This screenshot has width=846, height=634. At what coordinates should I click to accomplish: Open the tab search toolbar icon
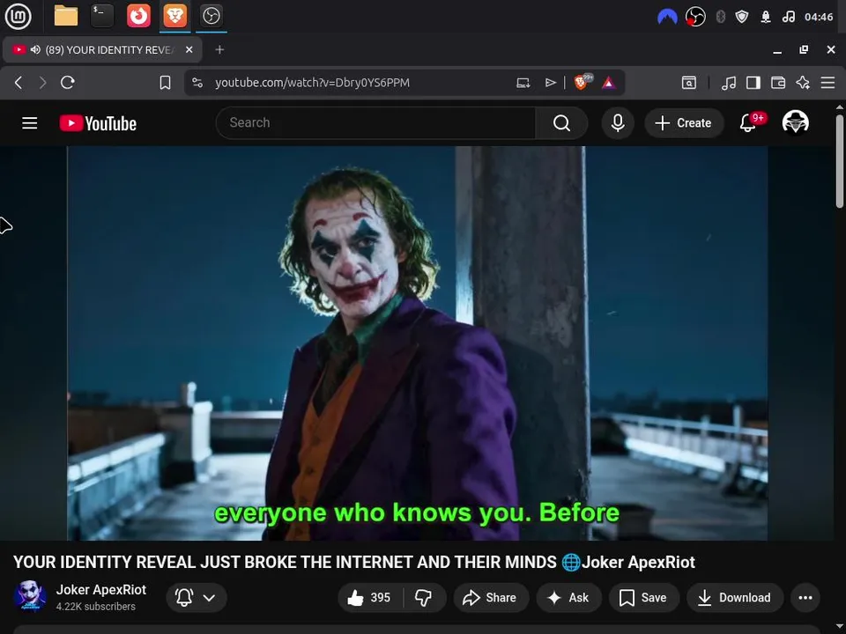pyautogui.click(x=689, y=83)
